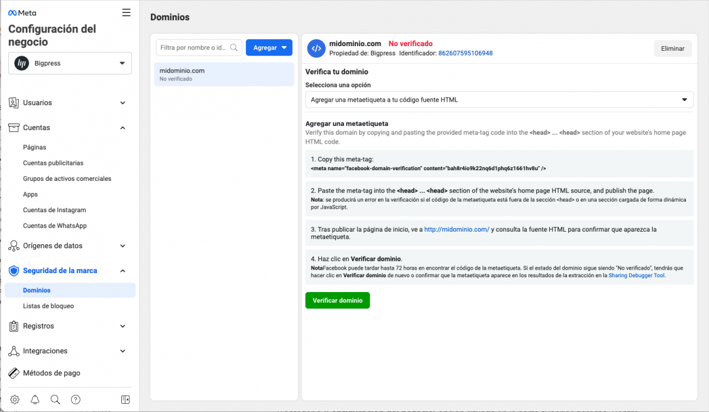Click the Eliminar button

point(673,48)
